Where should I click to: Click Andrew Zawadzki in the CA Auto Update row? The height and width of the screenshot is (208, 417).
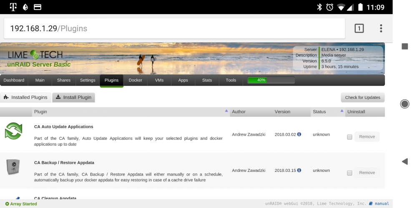pyautogui.click(x=249, y=134)
